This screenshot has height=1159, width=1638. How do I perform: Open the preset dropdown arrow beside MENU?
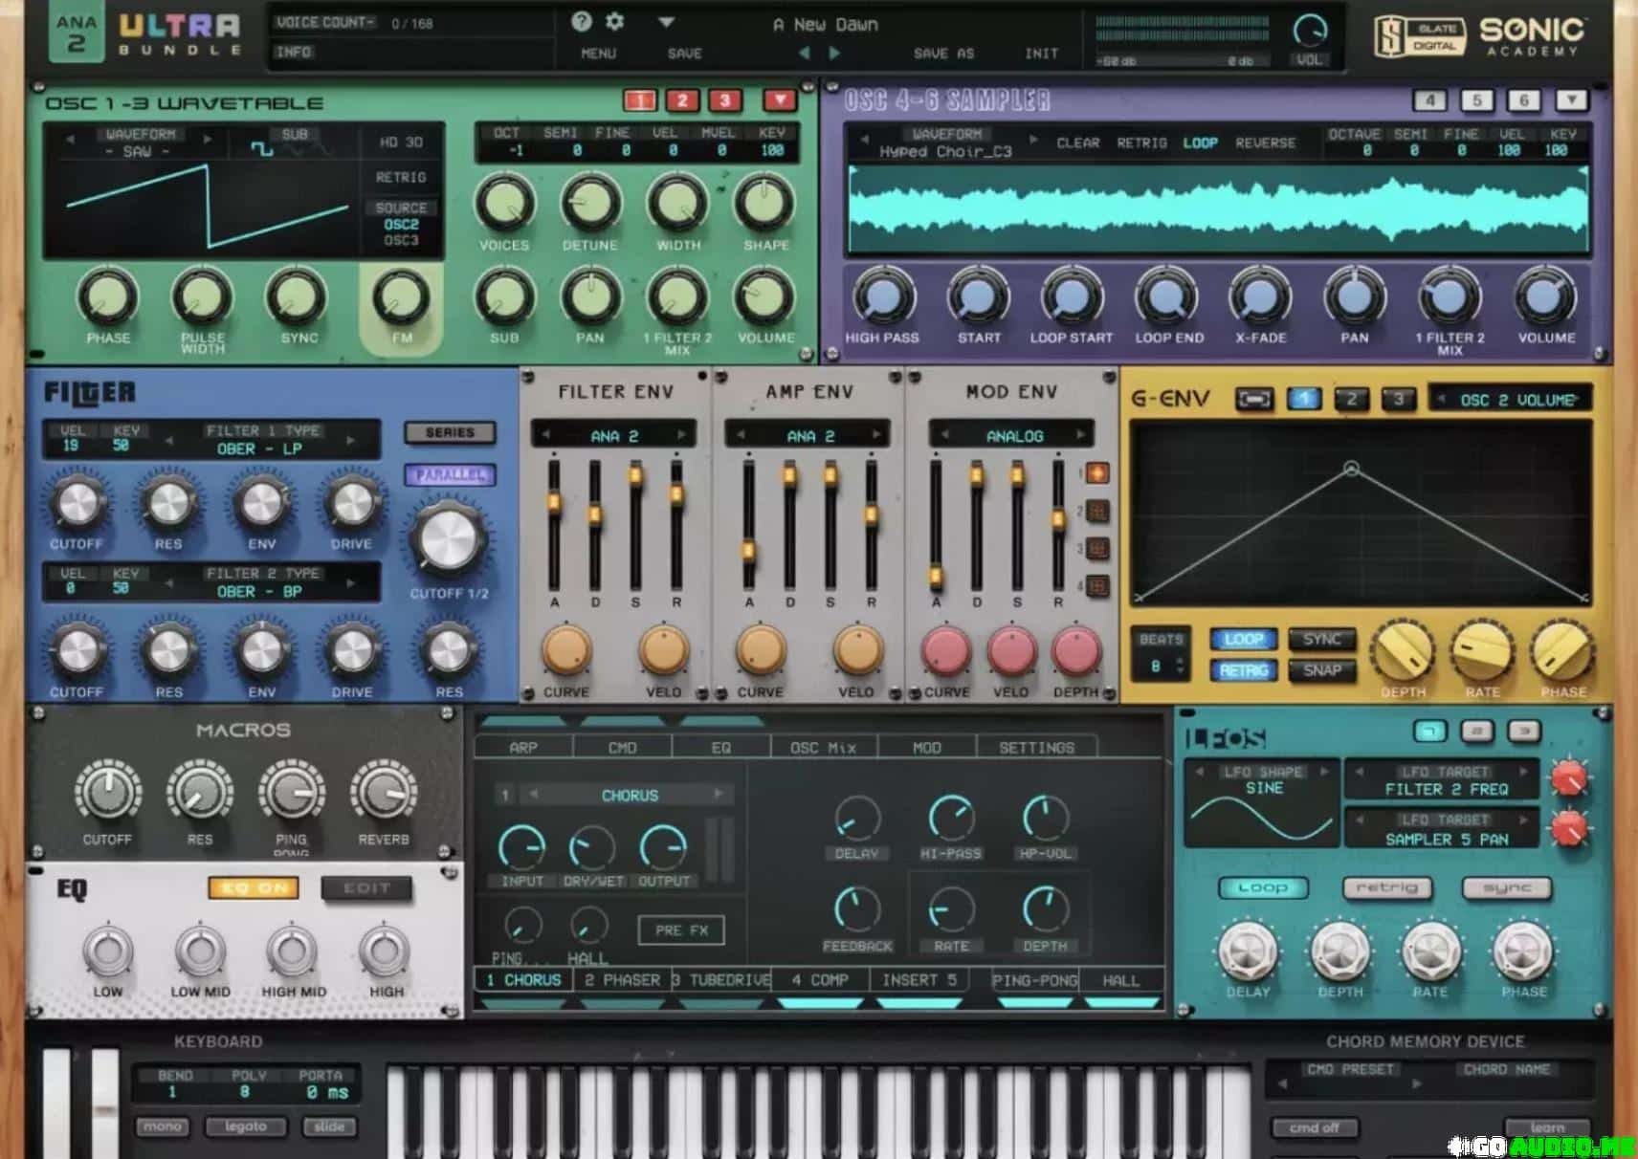[667, 22]
